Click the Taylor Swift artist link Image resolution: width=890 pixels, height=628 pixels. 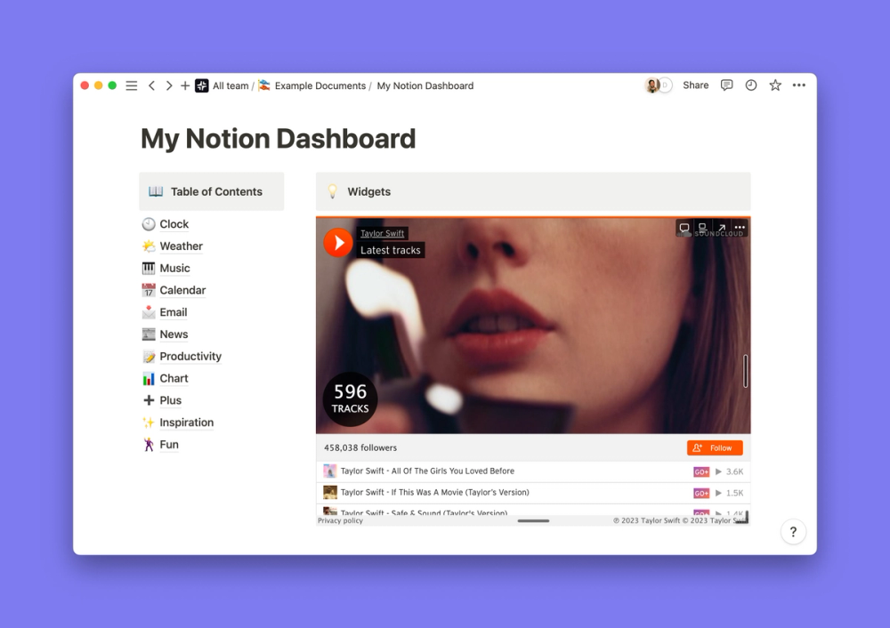pos(383,232)
